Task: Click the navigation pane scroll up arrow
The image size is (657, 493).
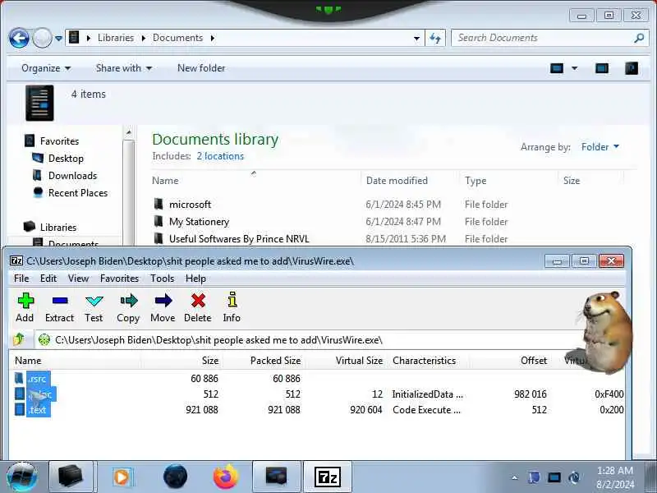Action: [x=129, y=132]
